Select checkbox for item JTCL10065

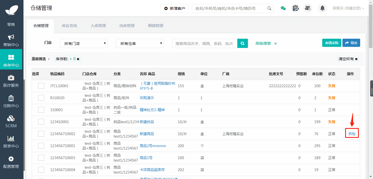tap(41, 86)
